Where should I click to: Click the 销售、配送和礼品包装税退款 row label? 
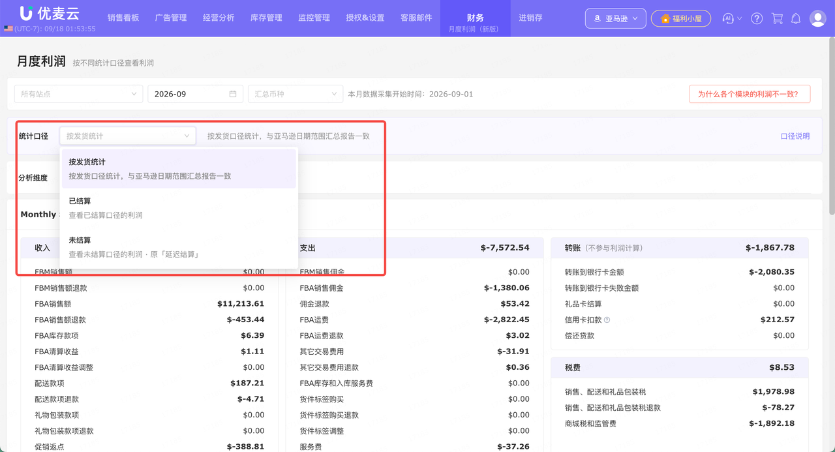click(x=613, y=408)
